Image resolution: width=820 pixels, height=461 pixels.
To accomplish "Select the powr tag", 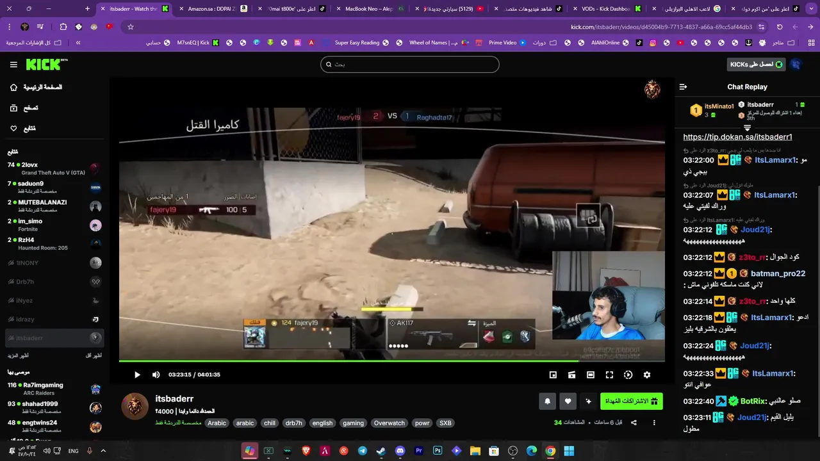I will click(422, 423).
